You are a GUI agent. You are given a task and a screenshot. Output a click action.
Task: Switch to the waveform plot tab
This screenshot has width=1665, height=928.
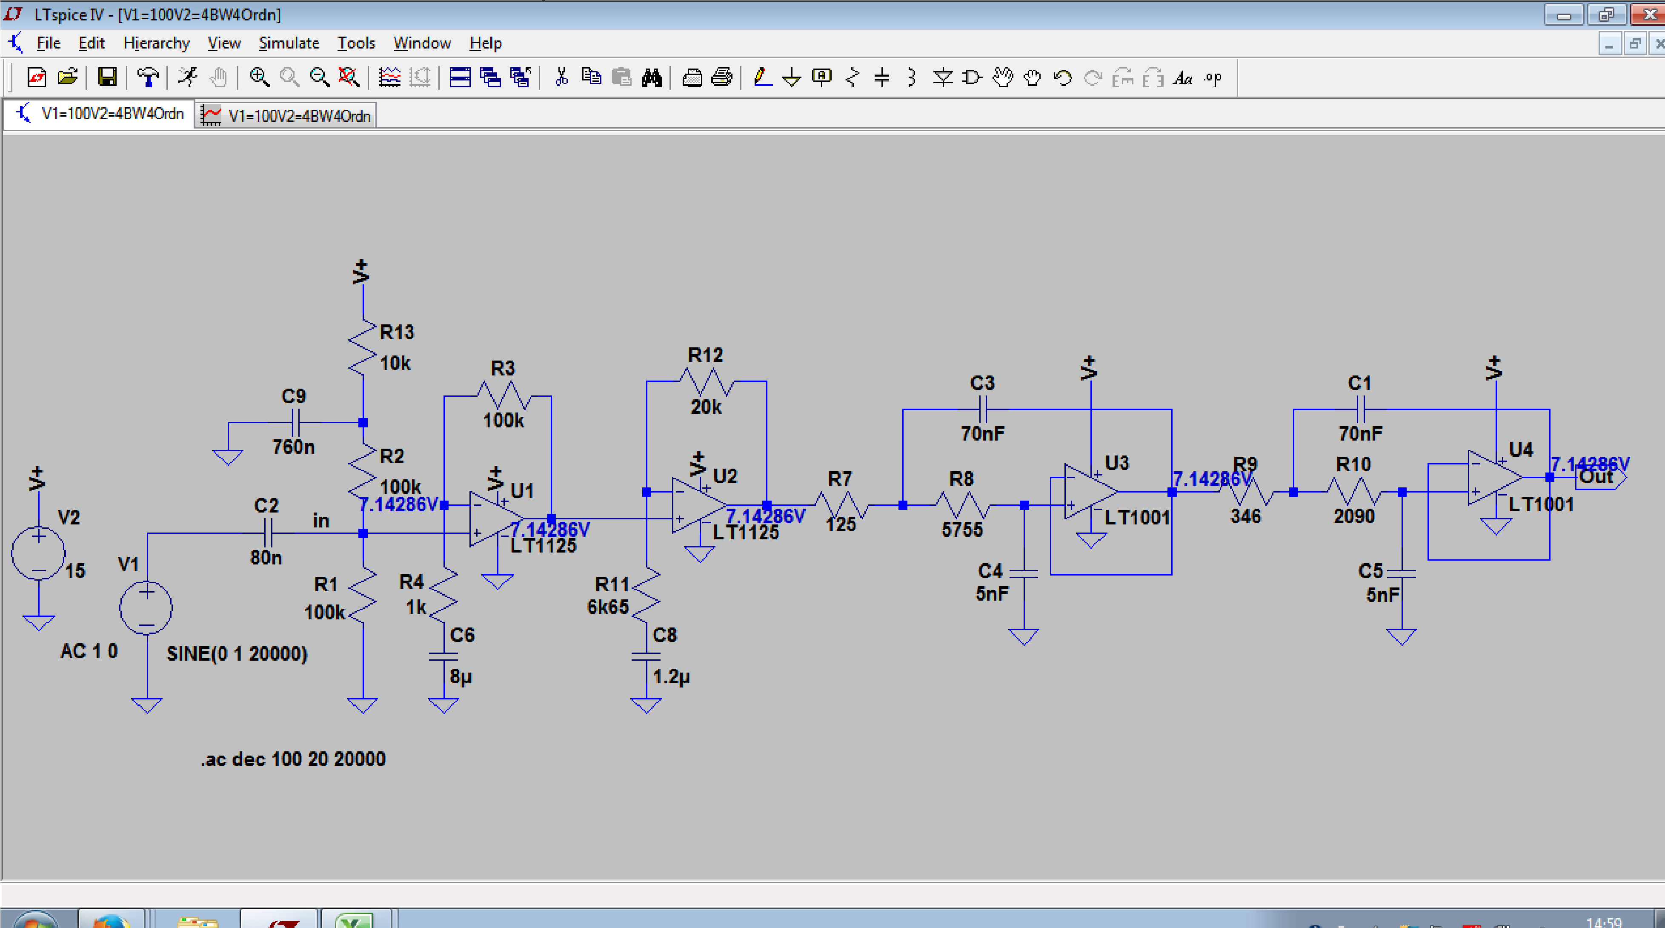tap(286, 116)
